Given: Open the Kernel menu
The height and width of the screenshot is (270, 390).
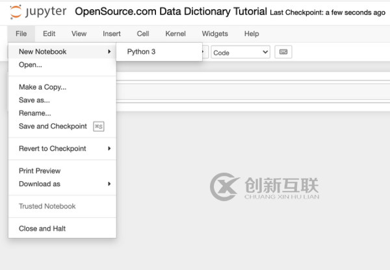Looking at the screenshot, I should click(x=175, y=34).
